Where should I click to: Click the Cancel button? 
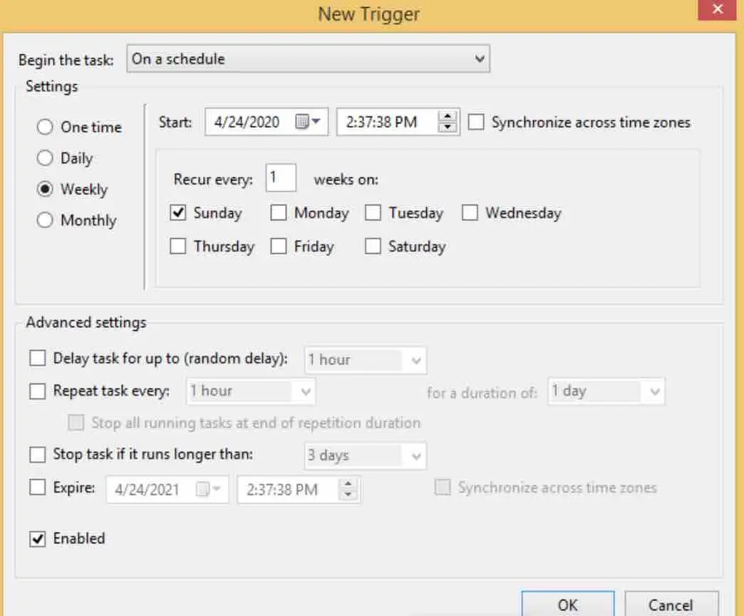pyautogui.click(x=671, y=604)
